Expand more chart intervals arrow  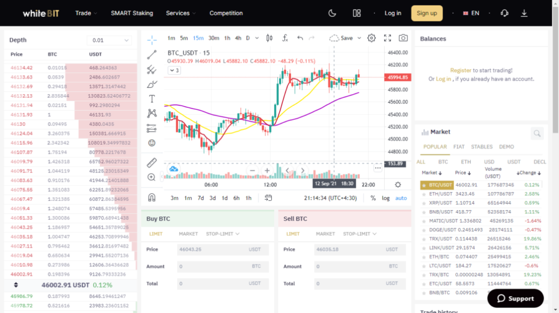(x=257, y=38)
